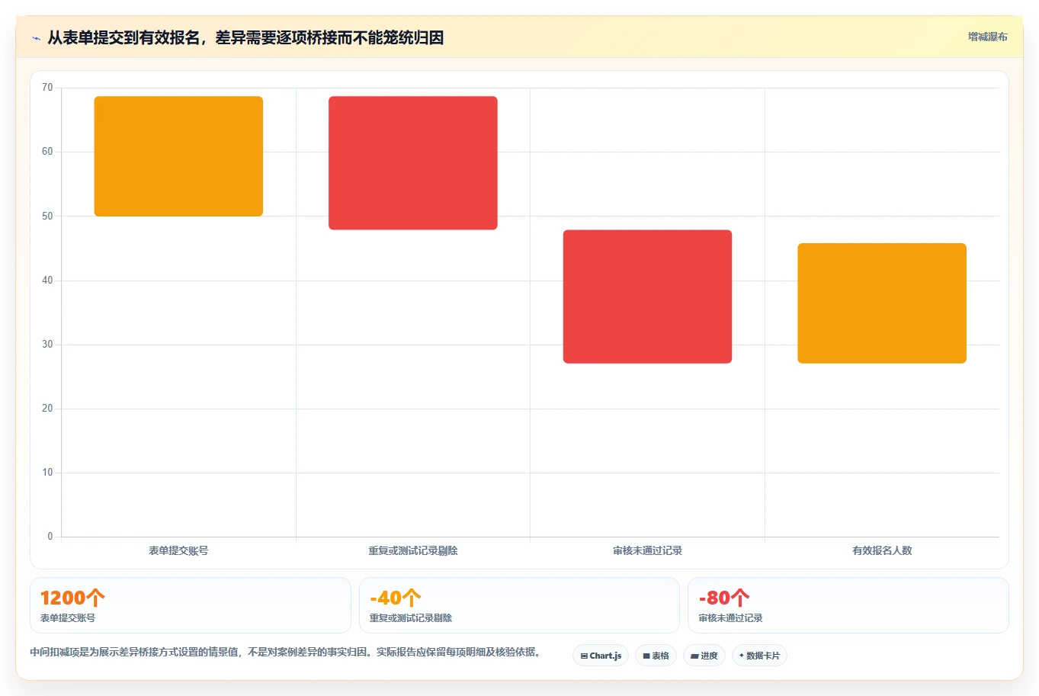
Task: Click the x-axis label 有效报名人数
Action: [882, 550]
